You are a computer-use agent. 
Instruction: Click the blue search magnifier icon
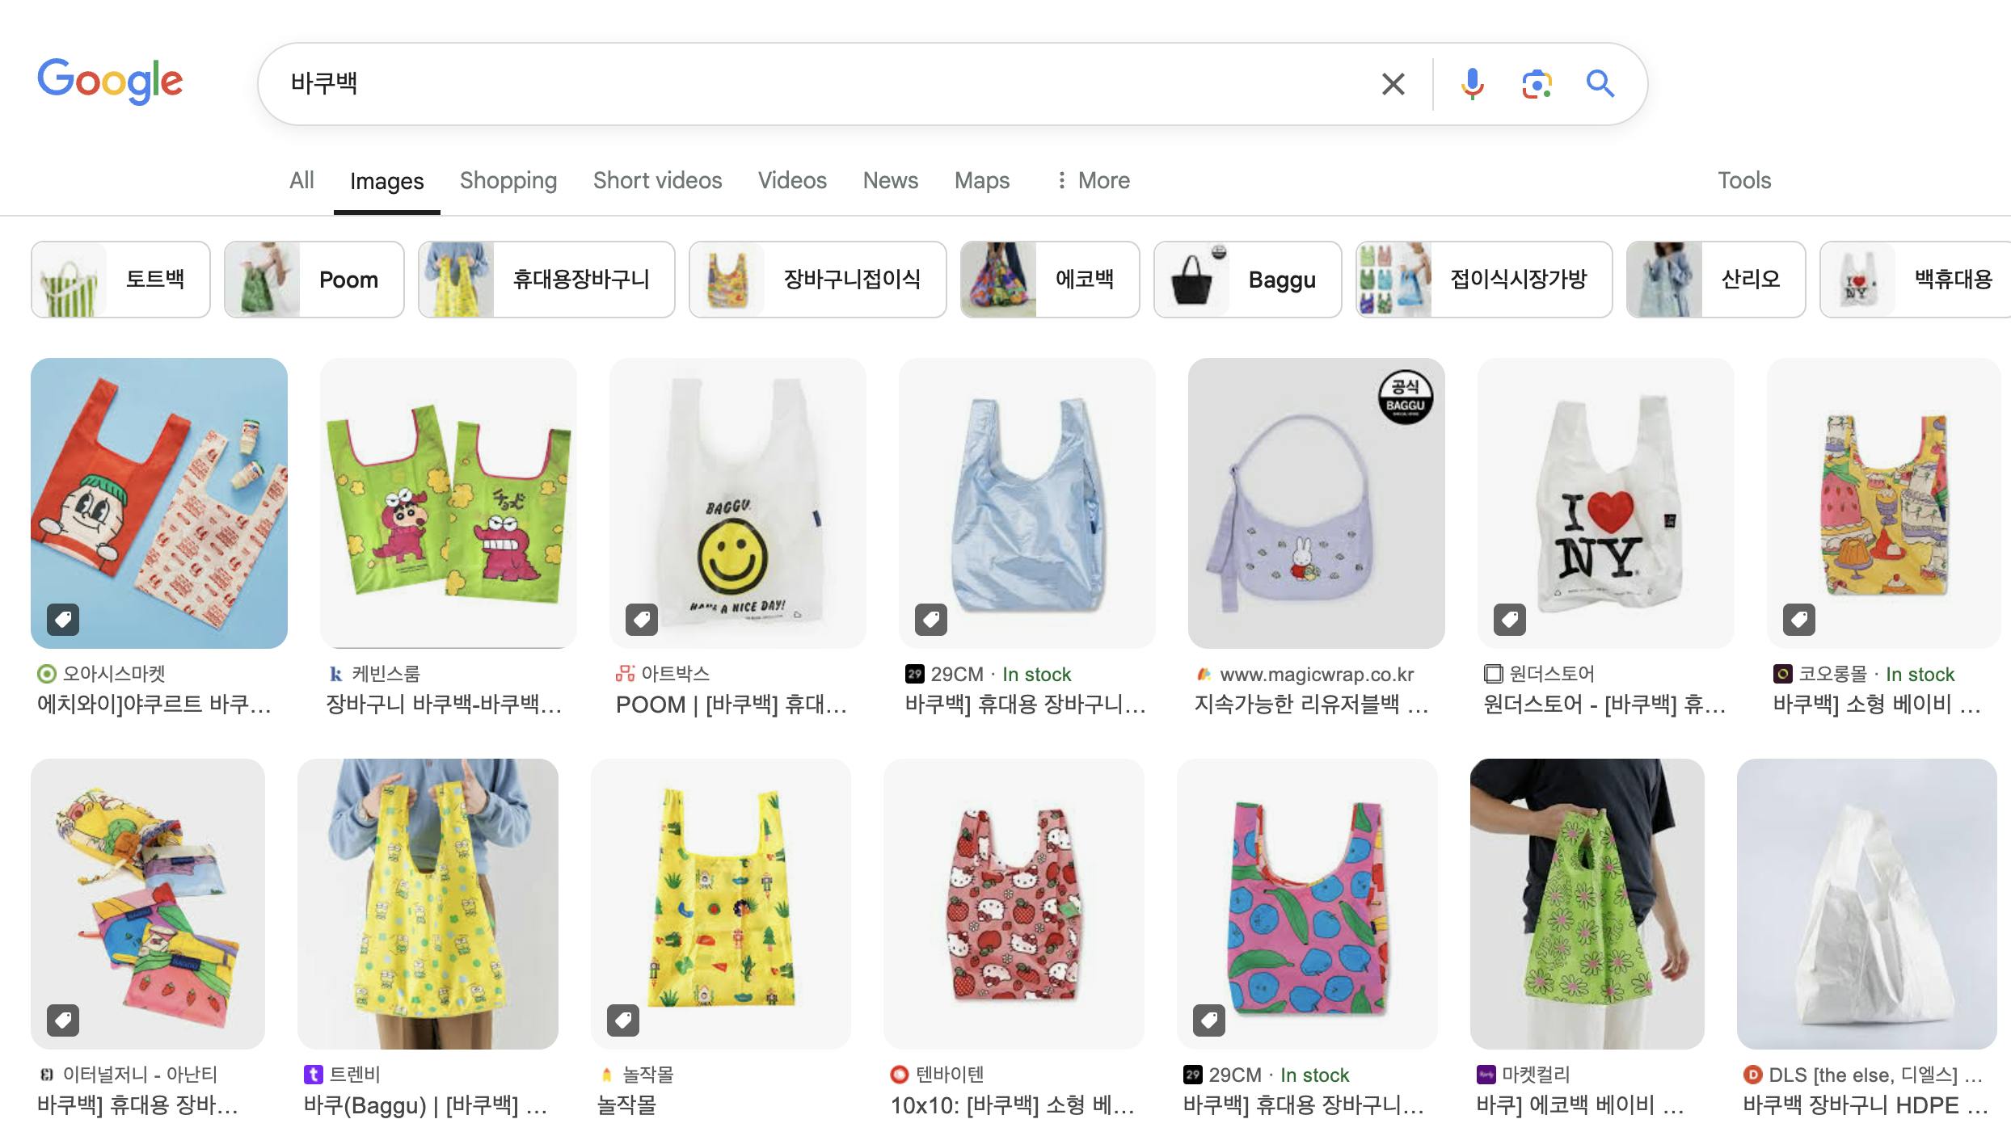[1600, 84]
